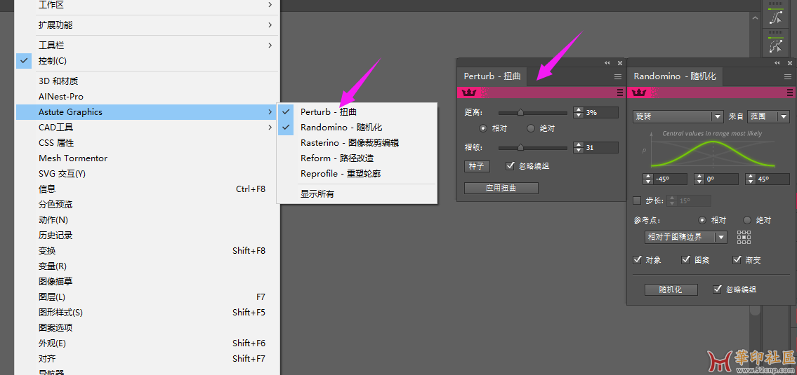
Task: Adjust the 距离 percentage stepper arrows
Action: 579,113
